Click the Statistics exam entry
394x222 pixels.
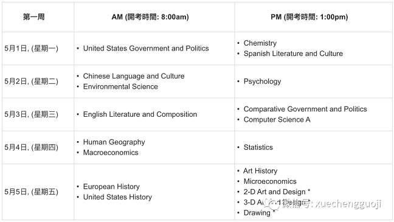258,147
